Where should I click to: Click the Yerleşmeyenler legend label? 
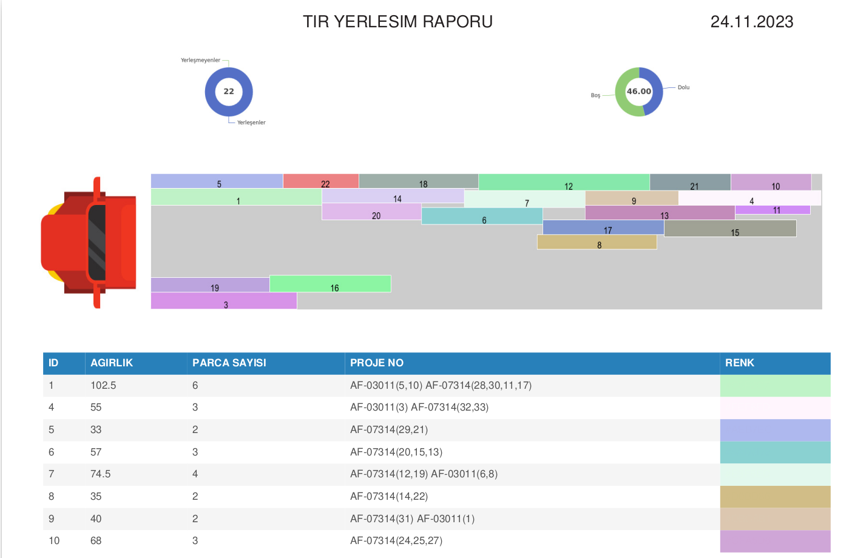click(200, 60)
